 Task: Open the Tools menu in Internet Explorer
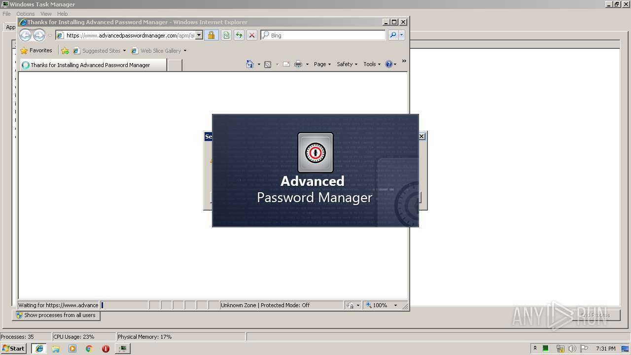coord(372,64)
